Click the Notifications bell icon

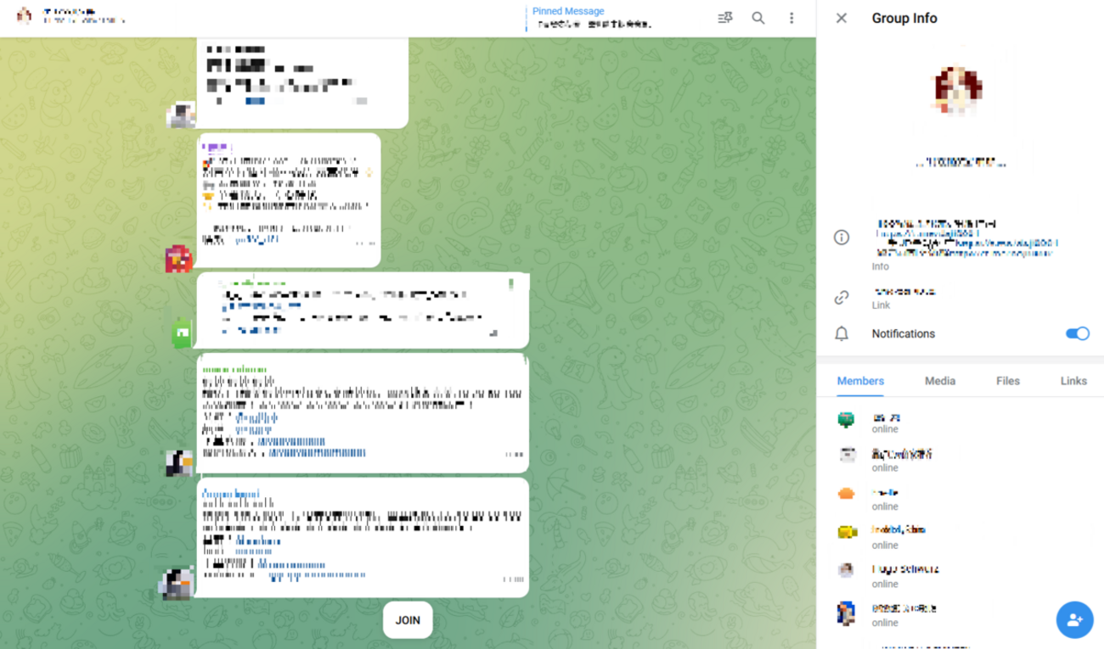click(842, 334)
